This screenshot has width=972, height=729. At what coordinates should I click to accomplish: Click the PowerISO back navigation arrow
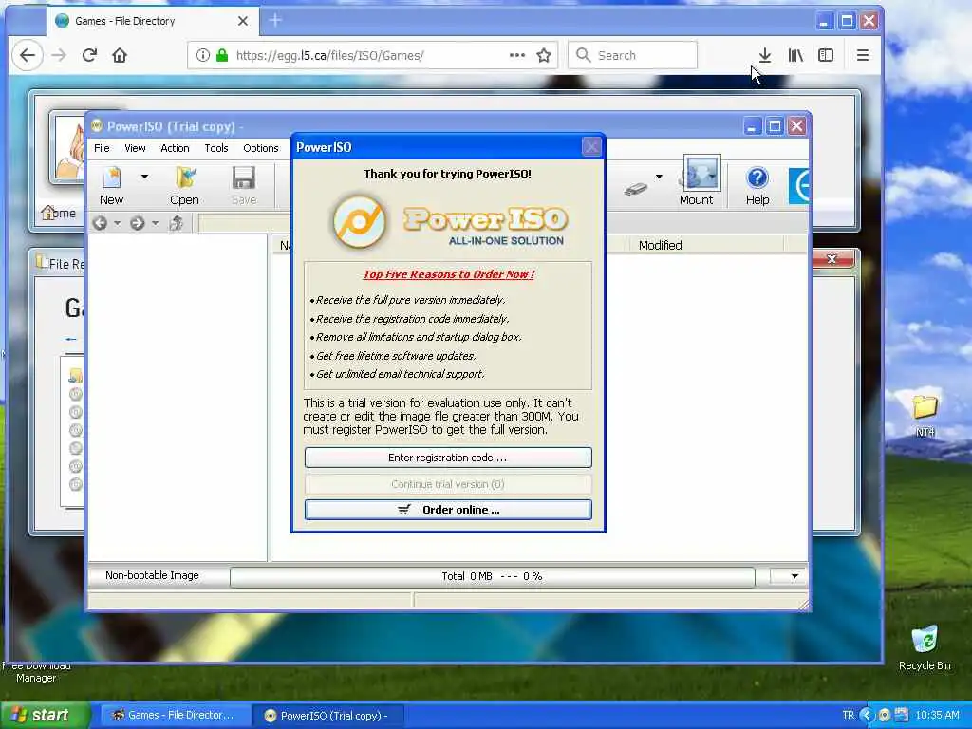[100, 223]
